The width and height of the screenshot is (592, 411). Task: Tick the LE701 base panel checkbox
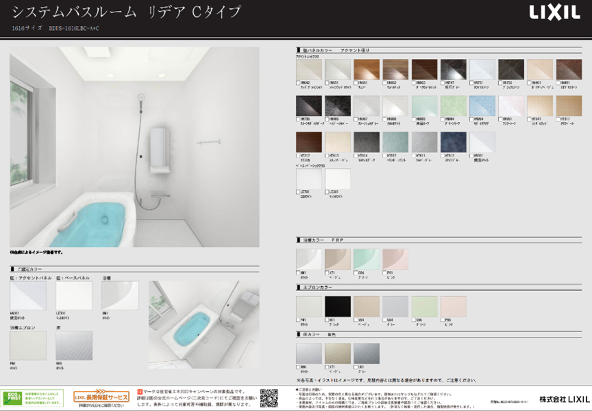pos(298,192)
